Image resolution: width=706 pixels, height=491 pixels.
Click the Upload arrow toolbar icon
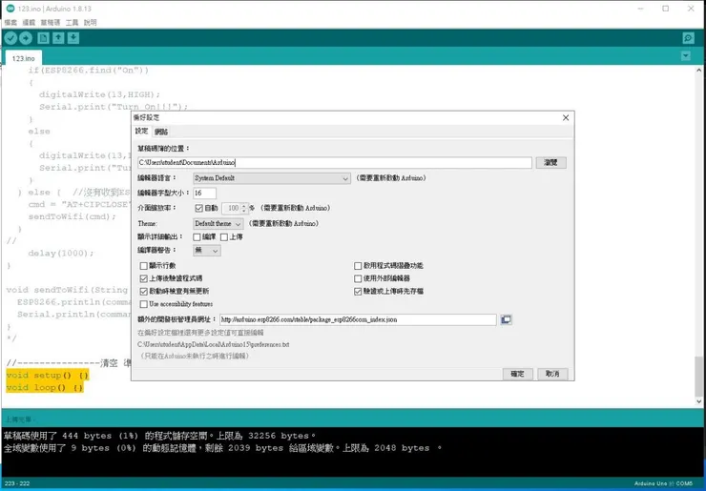[26, 38]
